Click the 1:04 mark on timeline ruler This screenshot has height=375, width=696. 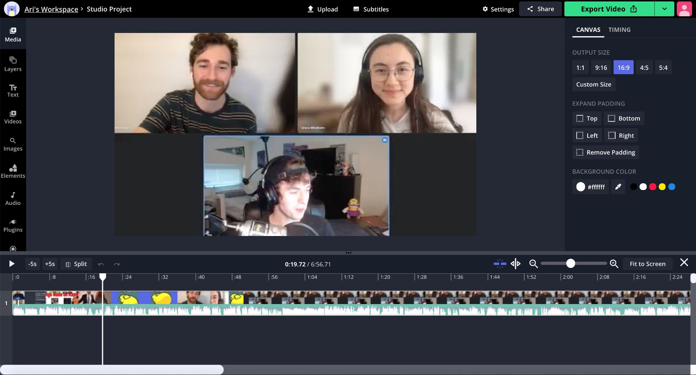pos(312,277)
